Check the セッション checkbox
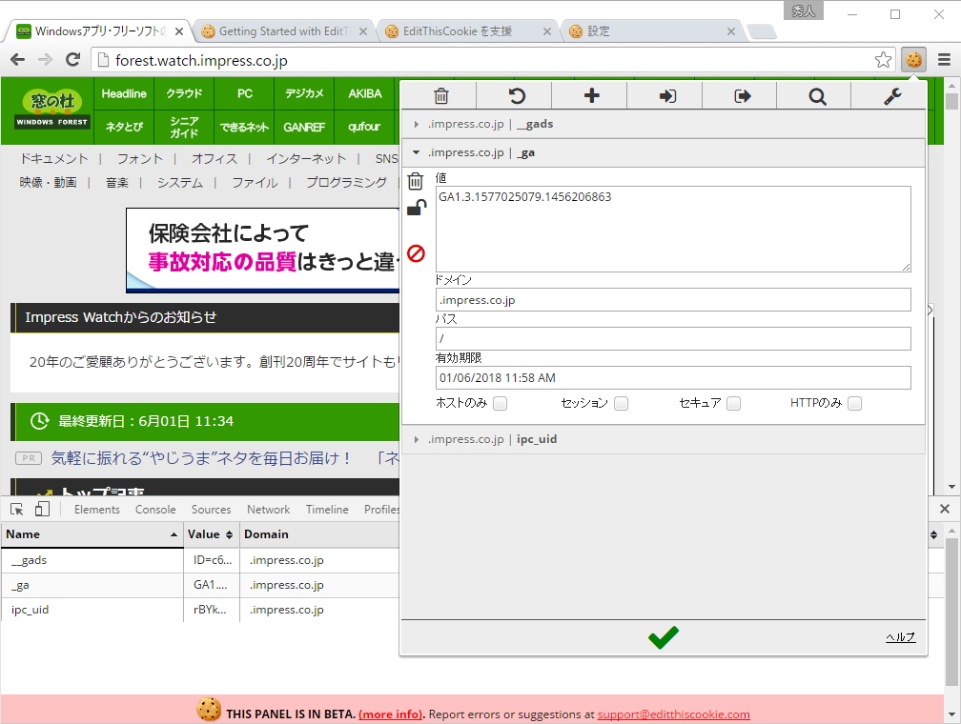961x724 pixels. click(621, 403)
